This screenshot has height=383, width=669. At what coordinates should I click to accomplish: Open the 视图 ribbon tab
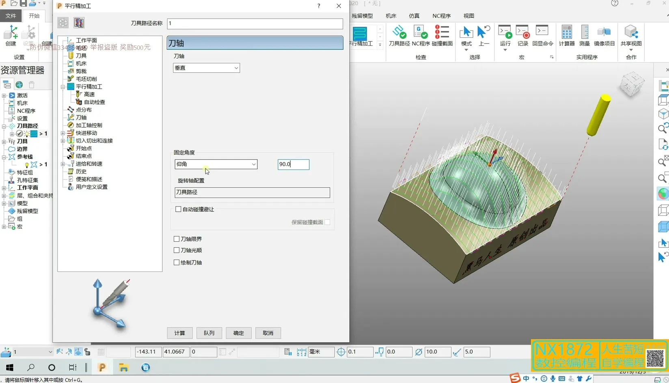468,16
